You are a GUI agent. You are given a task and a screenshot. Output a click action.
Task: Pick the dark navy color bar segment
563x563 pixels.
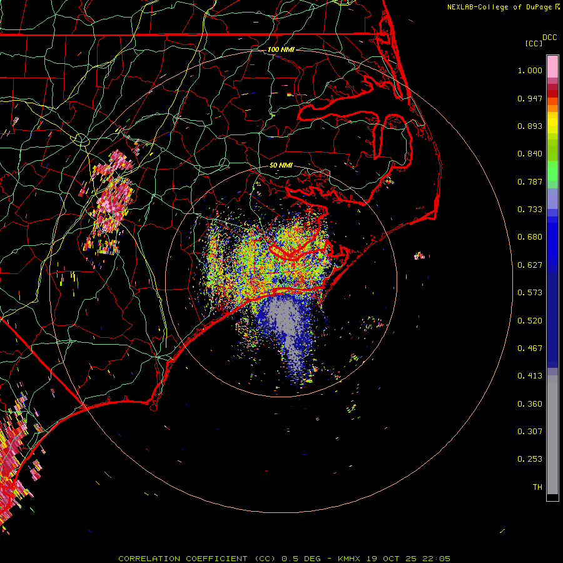point(552,320)
